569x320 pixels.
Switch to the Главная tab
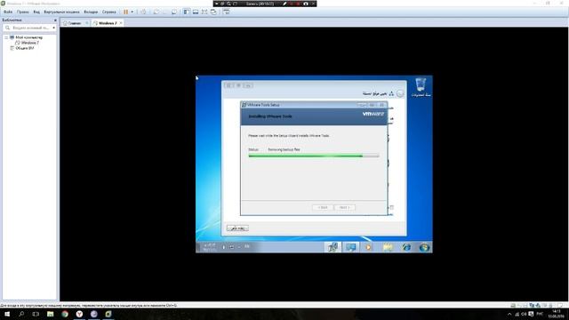[x=75, y=23]
